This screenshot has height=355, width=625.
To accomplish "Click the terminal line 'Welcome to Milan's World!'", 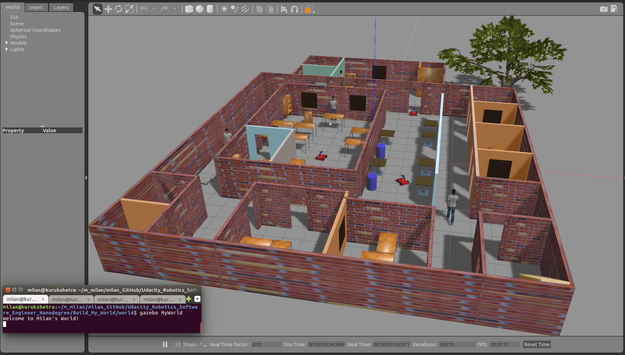I will tap(41, 318).
